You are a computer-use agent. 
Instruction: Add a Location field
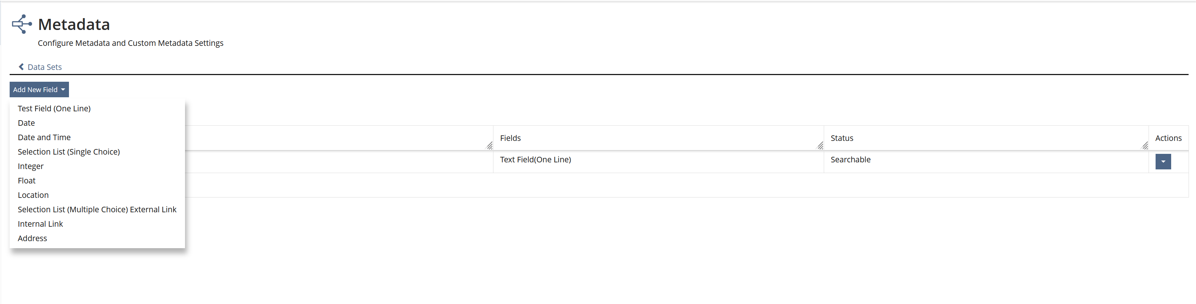point(33,195)
